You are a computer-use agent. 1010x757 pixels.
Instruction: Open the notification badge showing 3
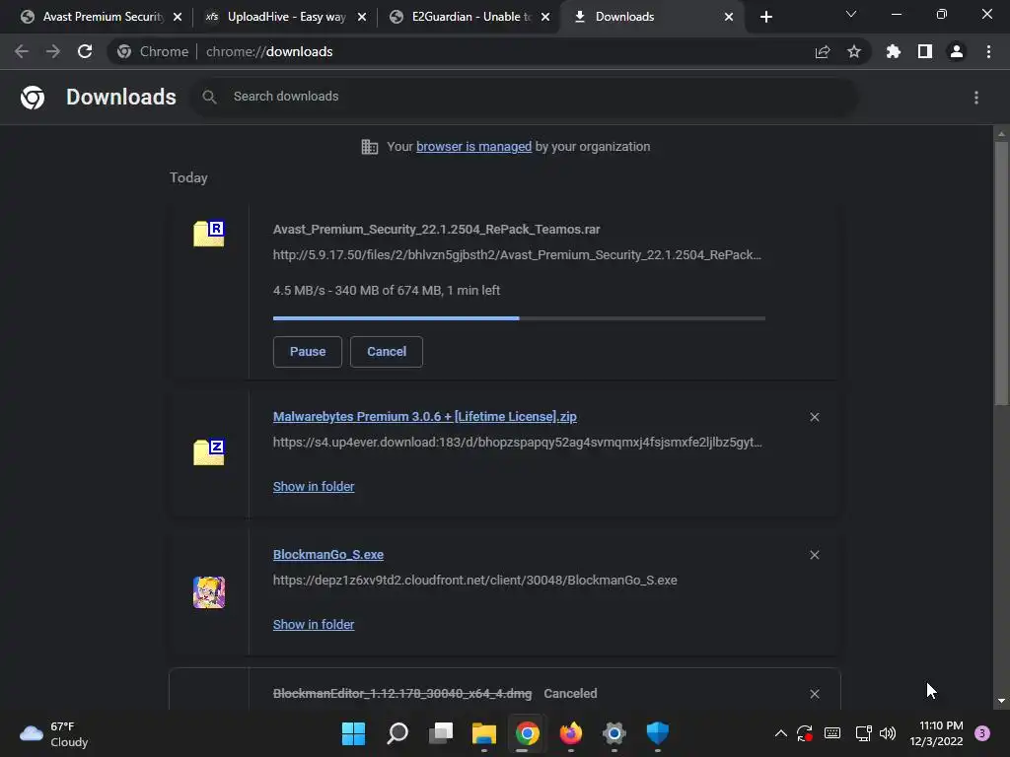pyautogui.click(x=982, y=733)
